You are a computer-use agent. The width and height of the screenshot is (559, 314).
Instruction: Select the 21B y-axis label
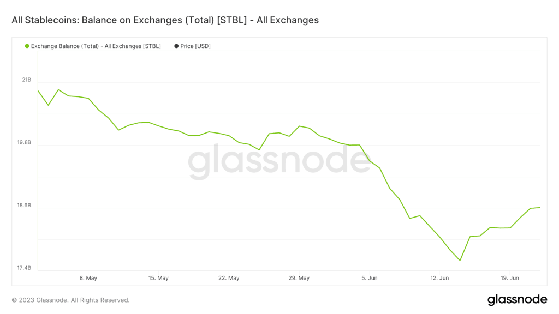coord(26,80)
